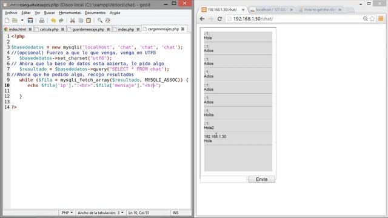The image size is (388, 218).
Task: Bookmark this page with the star icon
Action: [x=372, y=19]
